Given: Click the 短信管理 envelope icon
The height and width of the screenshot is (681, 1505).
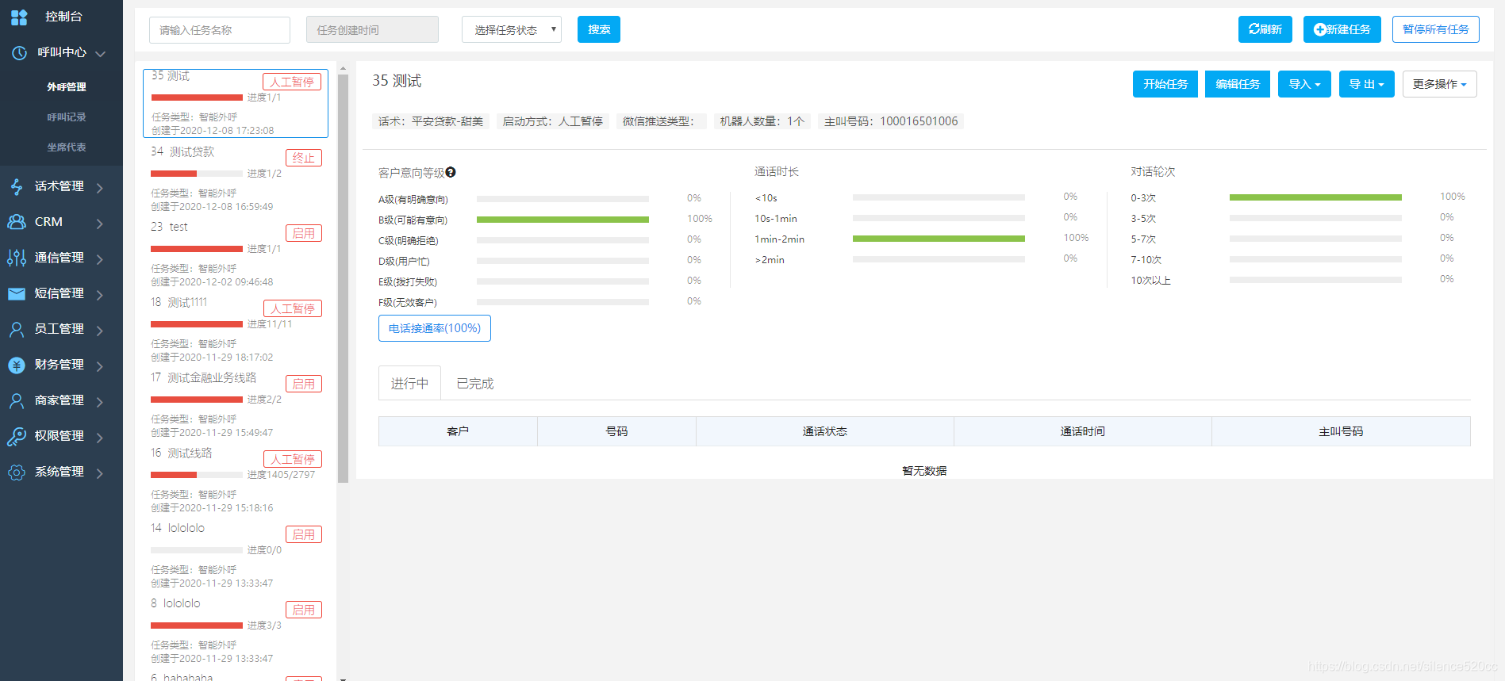Looking at the screenshot, I should pos(17,293).
